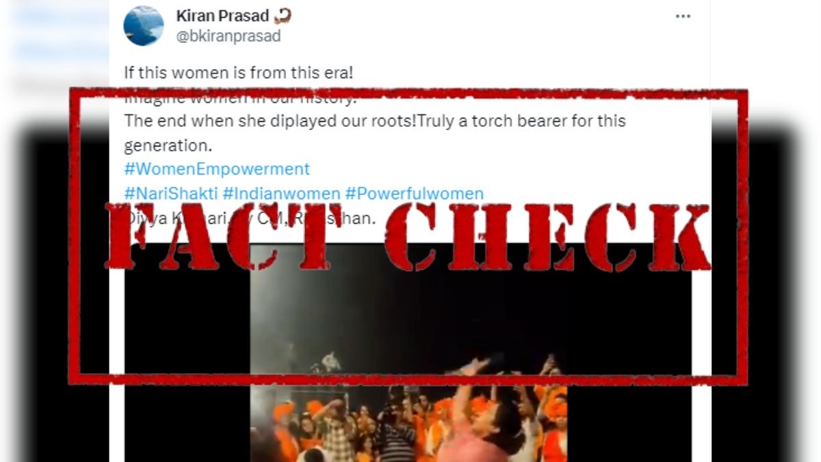Click the black left side of video
The width and height of the screenshot is (821, 462).
[187, 352]
